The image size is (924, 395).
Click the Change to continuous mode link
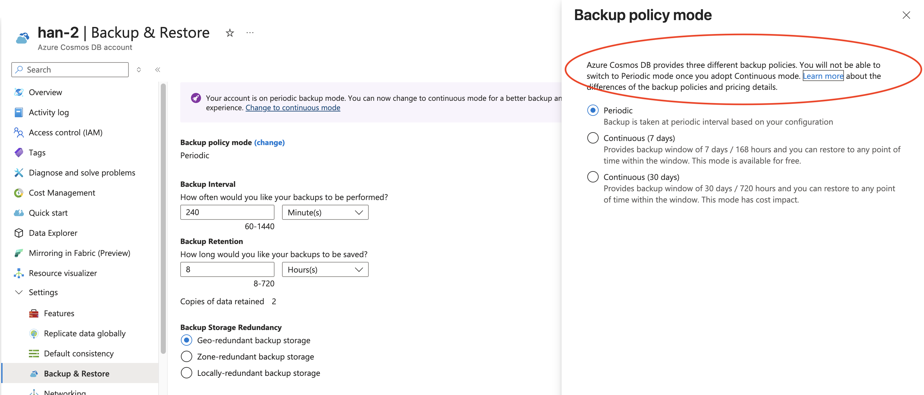click(x=293, y=107)
